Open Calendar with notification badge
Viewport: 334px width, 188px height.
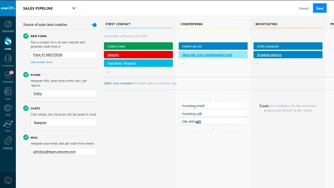pos(8,76)
